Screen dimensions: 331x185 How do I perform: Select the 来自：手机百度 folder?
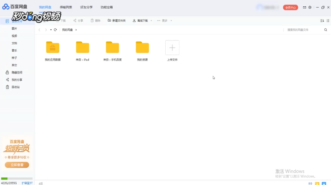click(x=112, y=51)
